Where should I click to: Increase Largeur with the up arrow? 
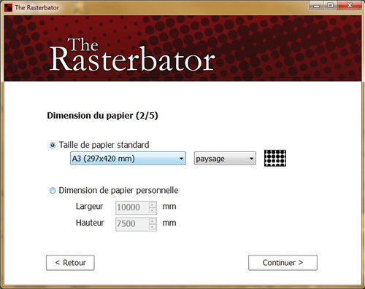click(x=152, y=205)
